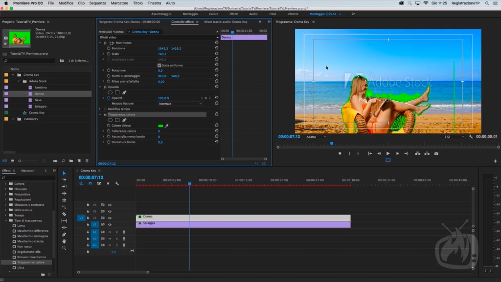Image resolution: width=501 pixels, height=282 pixels.
Task: Select the Track Select Forward tool
Action: tap(64, 180)
